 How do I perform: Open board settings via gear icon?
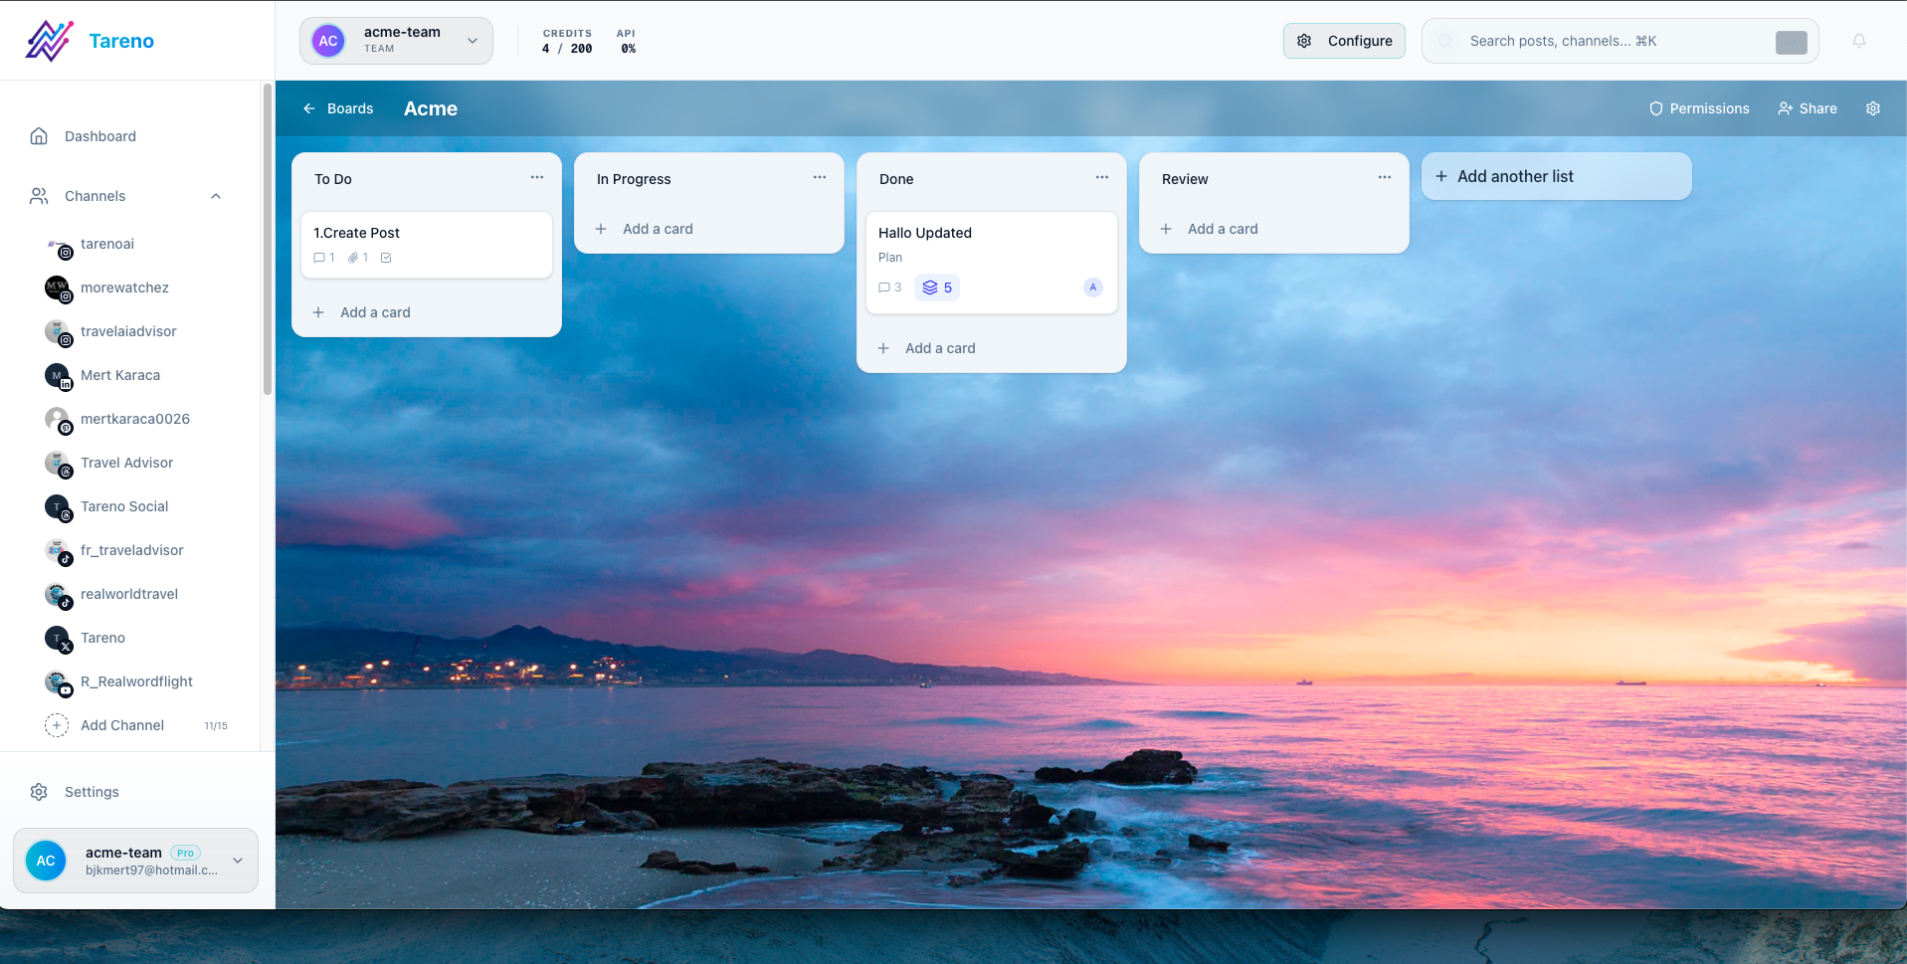[x=1873, y=108]
